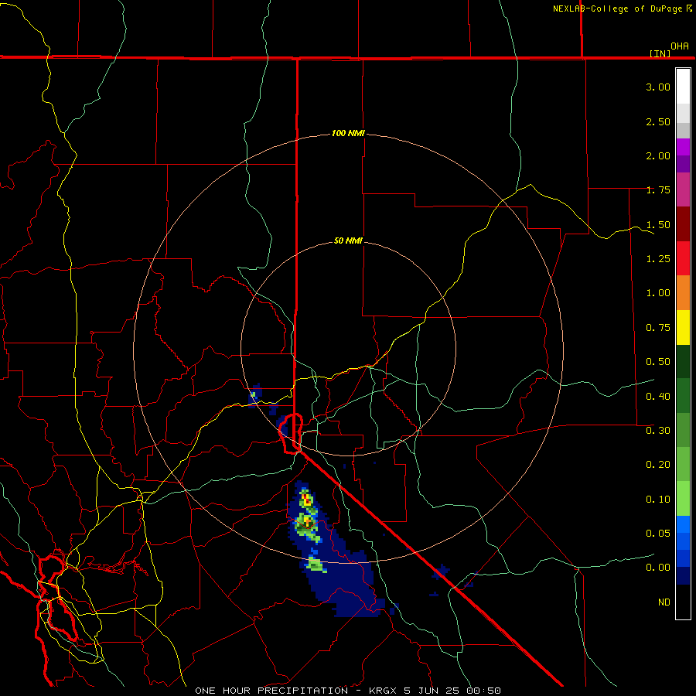The image size is (696, 696).
Task: Click the "2.00" legend value
Action: point(658,155)
